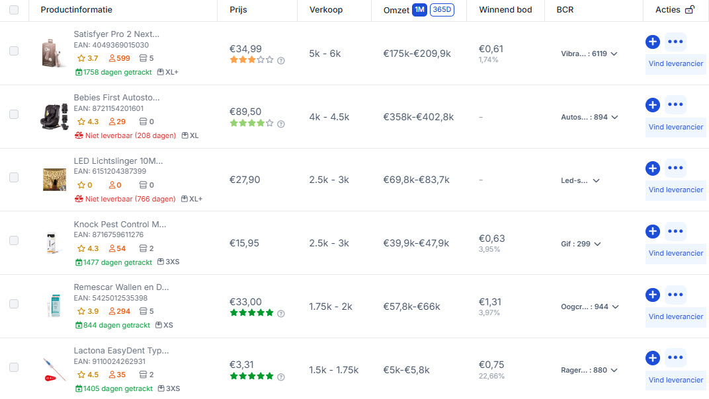
Task: Open the Oogcr... : 944 BCR dropdown
Action: pyautogui.click(x=590, y=307)
